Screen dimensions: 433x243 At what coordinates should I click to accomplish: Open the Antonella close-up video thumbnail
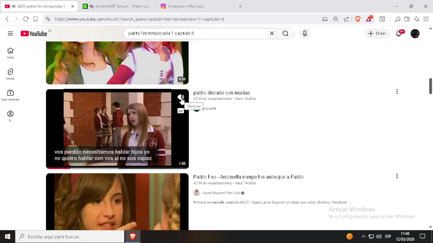117,201
